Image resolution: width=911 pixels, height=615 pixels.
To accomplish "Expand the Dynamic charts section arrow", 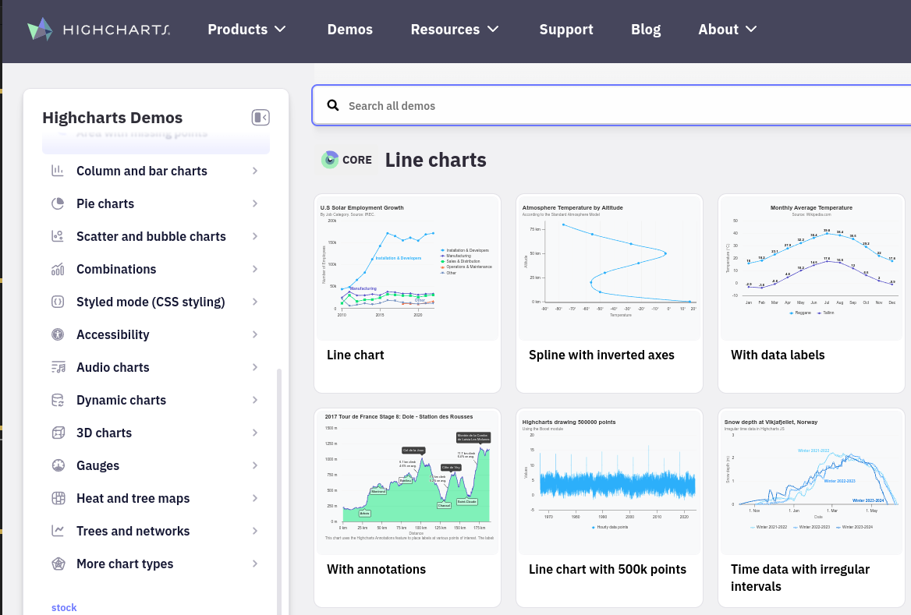I will tap(255, 400).
